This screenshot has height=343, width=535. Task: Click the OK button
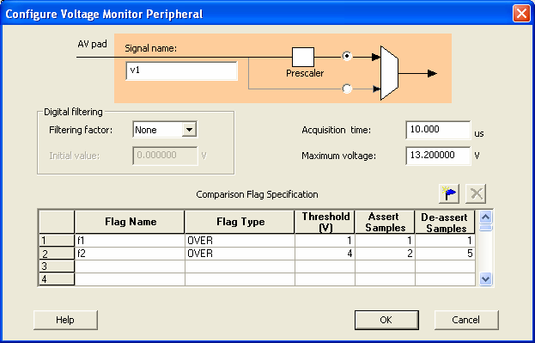click(x=386, y=320)
